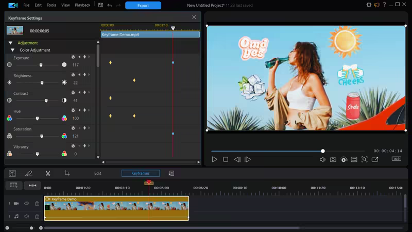Viewport: 412px width, 232px height.
Task: Click the preview volume speaker icon
Action: coord(322,160)
